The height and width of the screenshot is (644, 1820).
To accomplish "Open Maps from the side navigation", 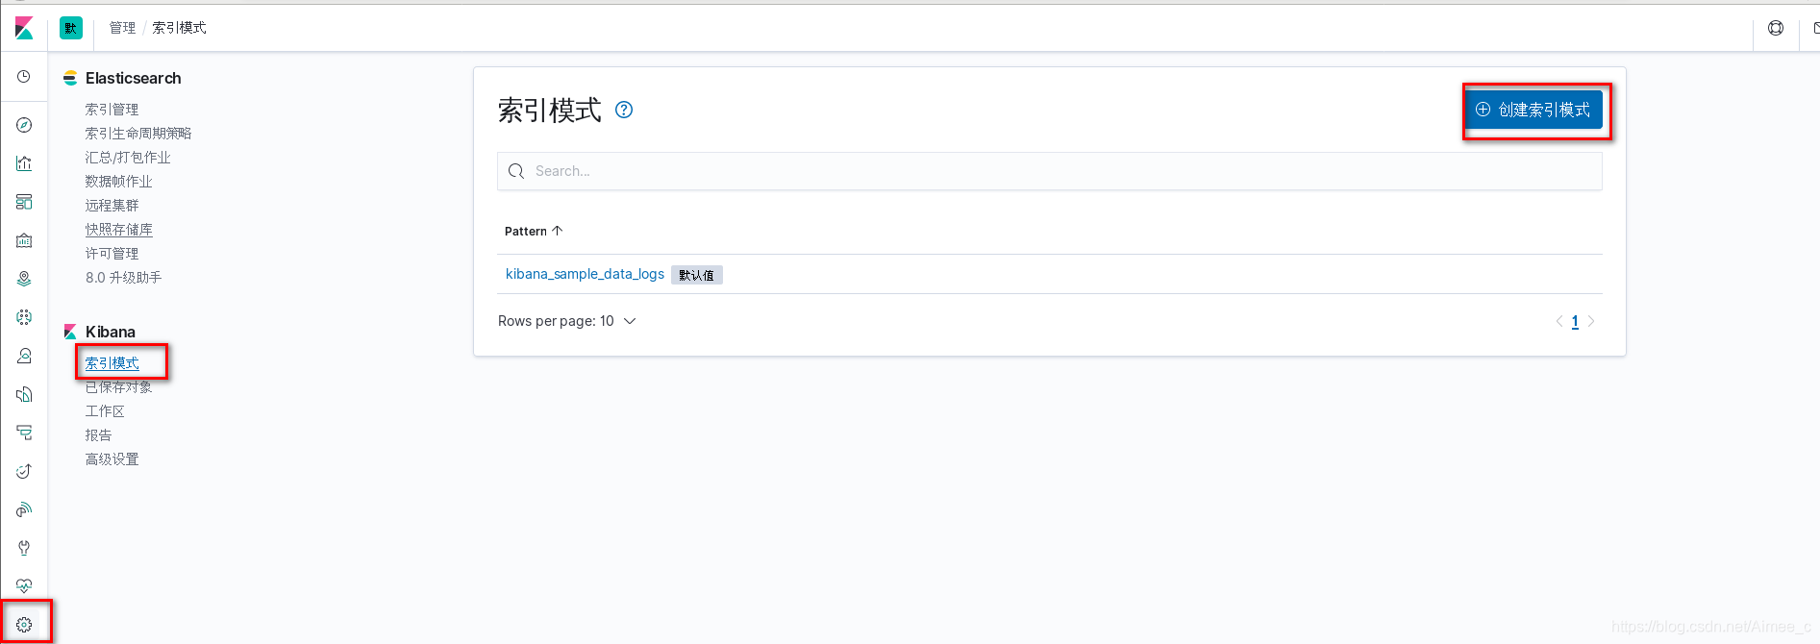I will click(x=24, y=279).
